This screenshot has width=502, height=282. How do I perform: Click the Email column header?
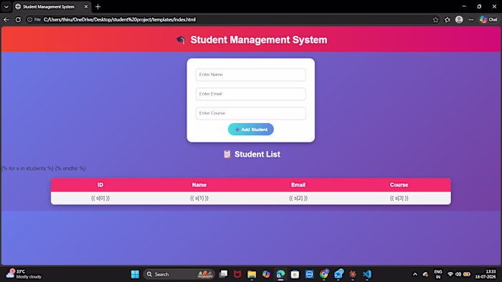tap(298, 185)
